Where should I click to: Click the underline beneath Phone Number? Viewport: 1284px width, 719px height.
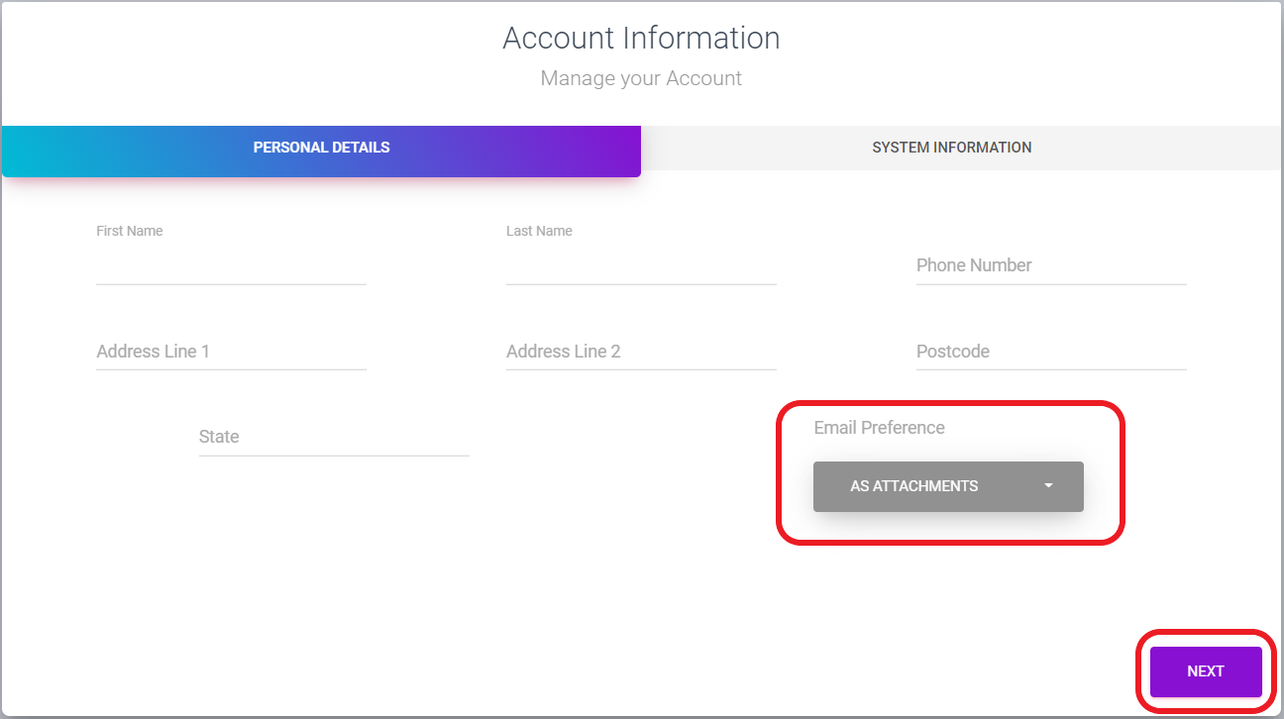tap(1050, 284)
